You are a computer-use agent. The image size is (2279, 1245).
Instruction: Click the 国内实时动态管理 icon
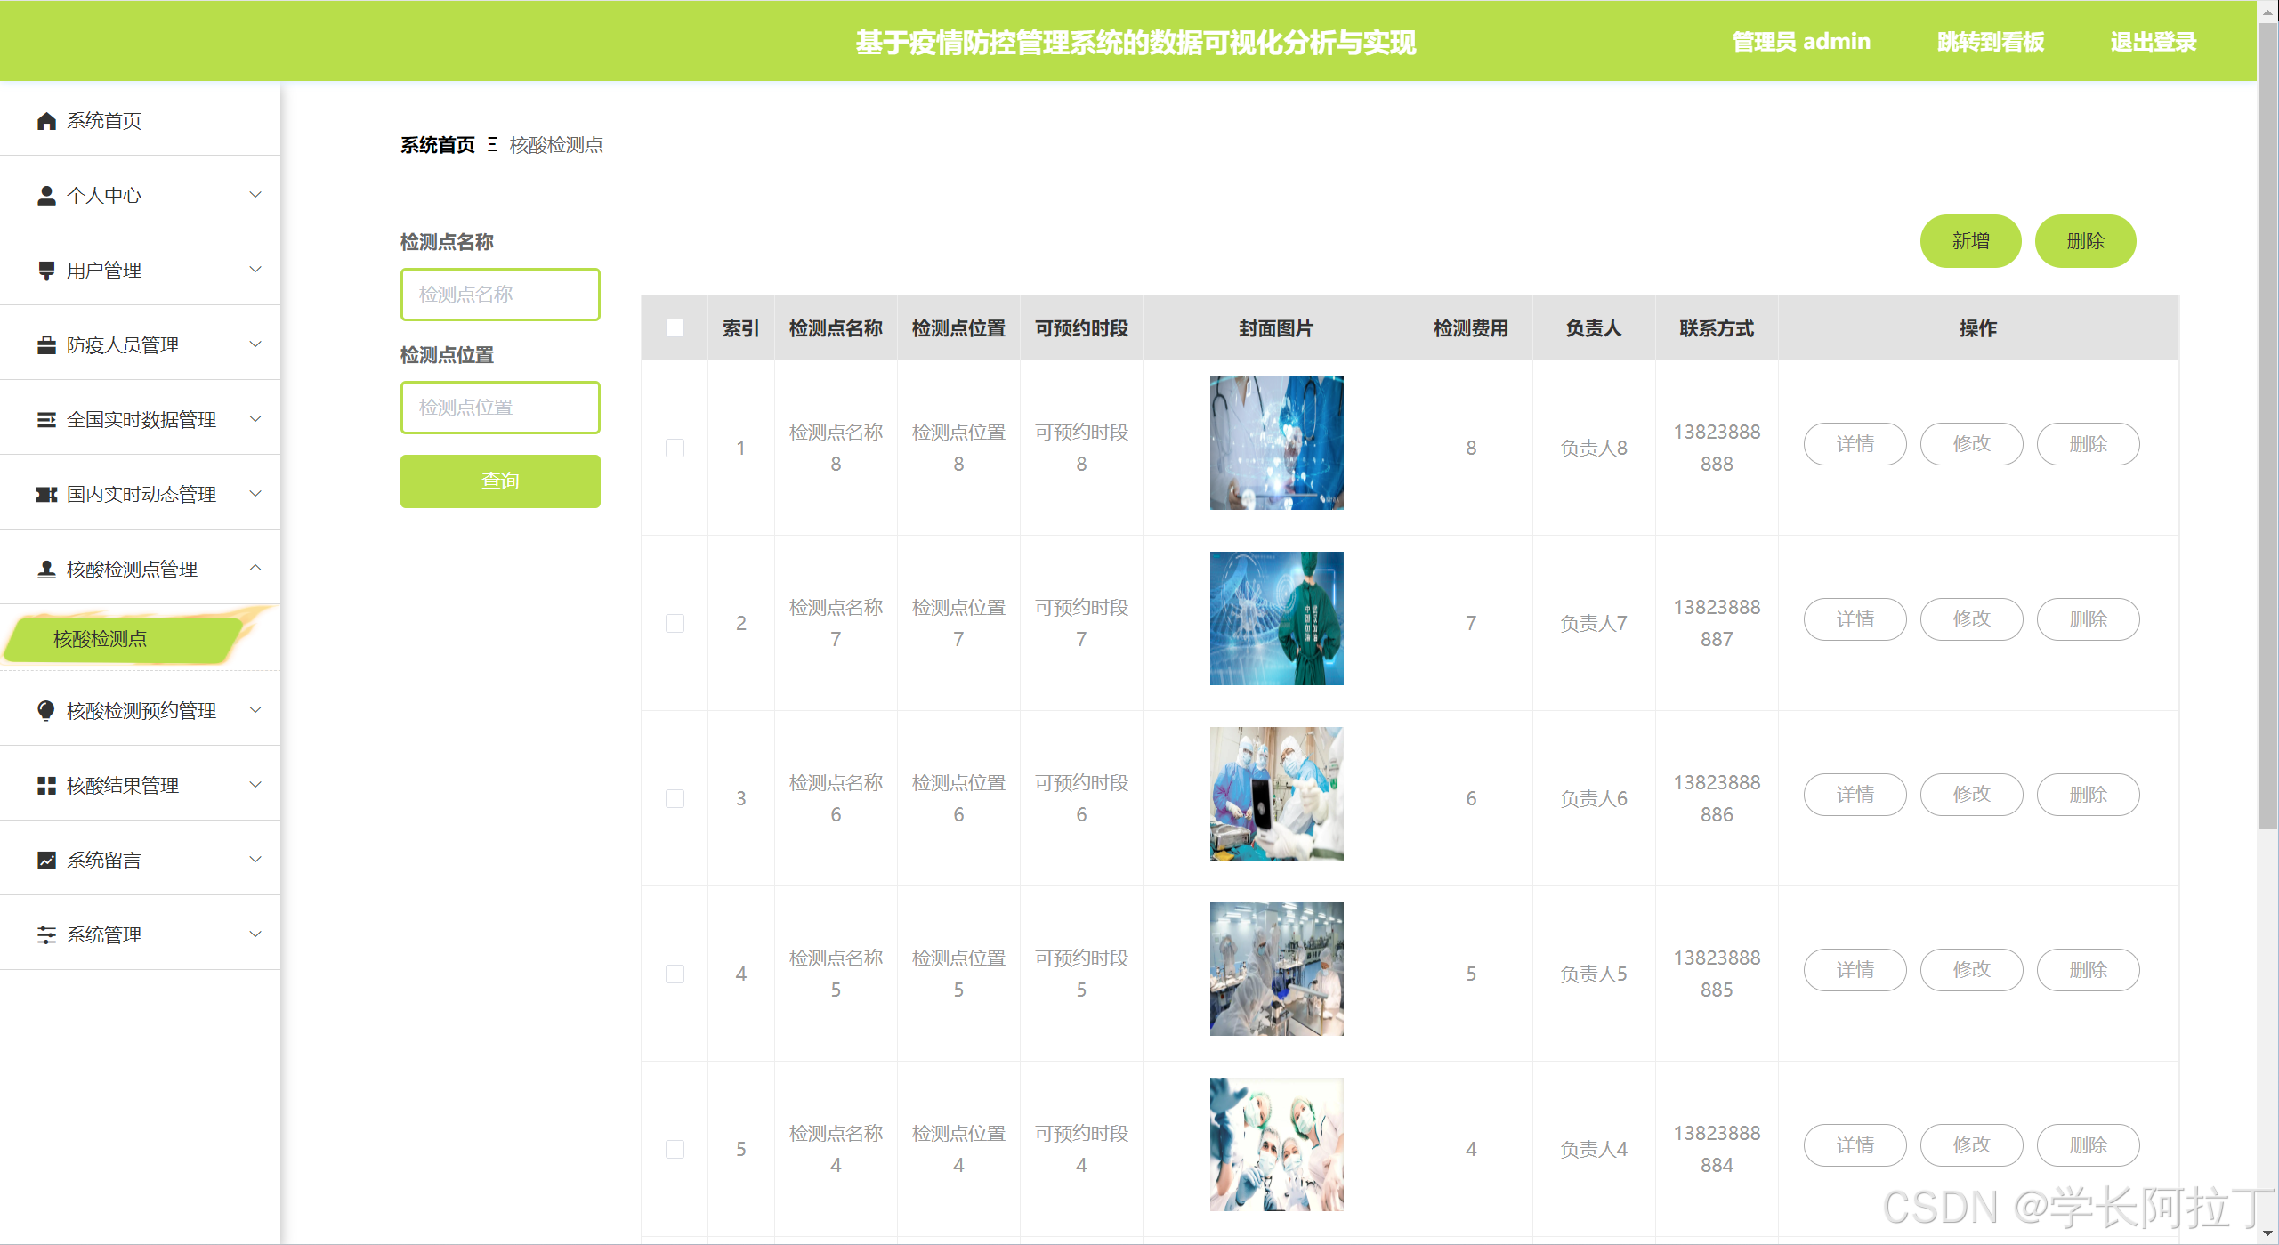click(46, 494)
